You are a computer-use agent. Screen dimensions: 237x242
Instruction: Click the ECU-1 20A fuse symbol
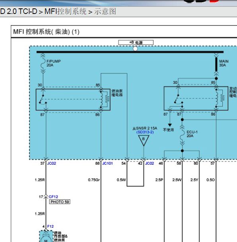[x=182, y=136]
